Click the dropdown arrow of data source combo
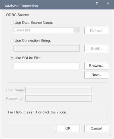This screenshot has height=139, width=114. pos(76,30)
